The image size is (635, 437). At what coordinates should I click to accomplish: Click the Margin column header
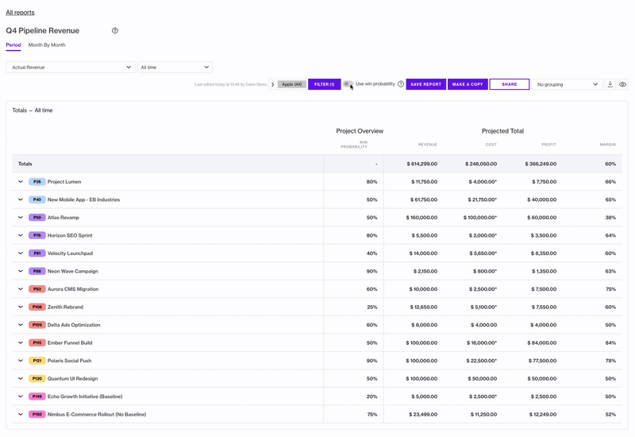pyautogui.click(x=608, y=145)
